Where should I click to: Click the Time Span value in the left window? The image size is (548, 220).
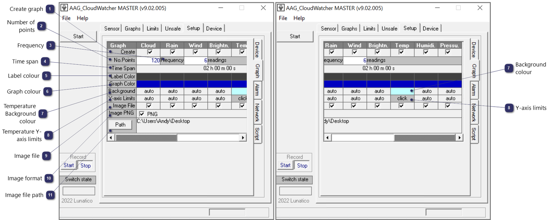click(x=220, y=68)
